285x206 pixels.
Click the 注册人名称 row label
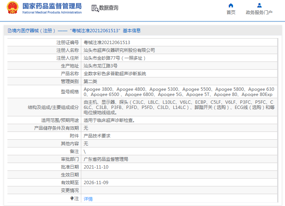click(x=68, y=50)
